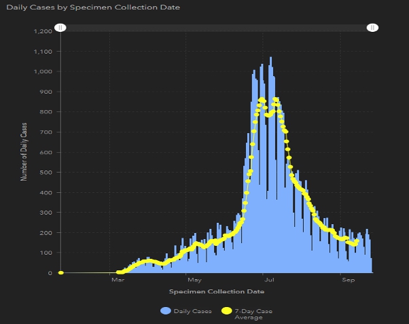The image size is (409, 324).
Task: Click the Sep tick label on the x-axis
Action: click(x=348, y=280)
